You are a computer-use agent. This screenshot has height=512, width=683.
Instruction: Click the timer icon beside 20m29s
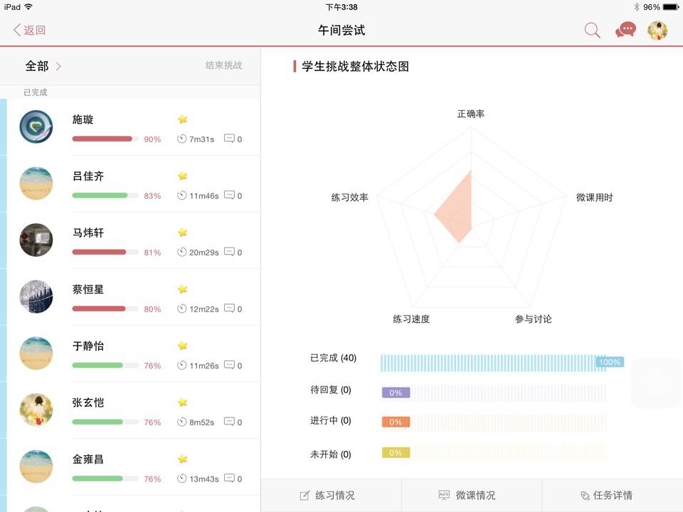(182, 252)
